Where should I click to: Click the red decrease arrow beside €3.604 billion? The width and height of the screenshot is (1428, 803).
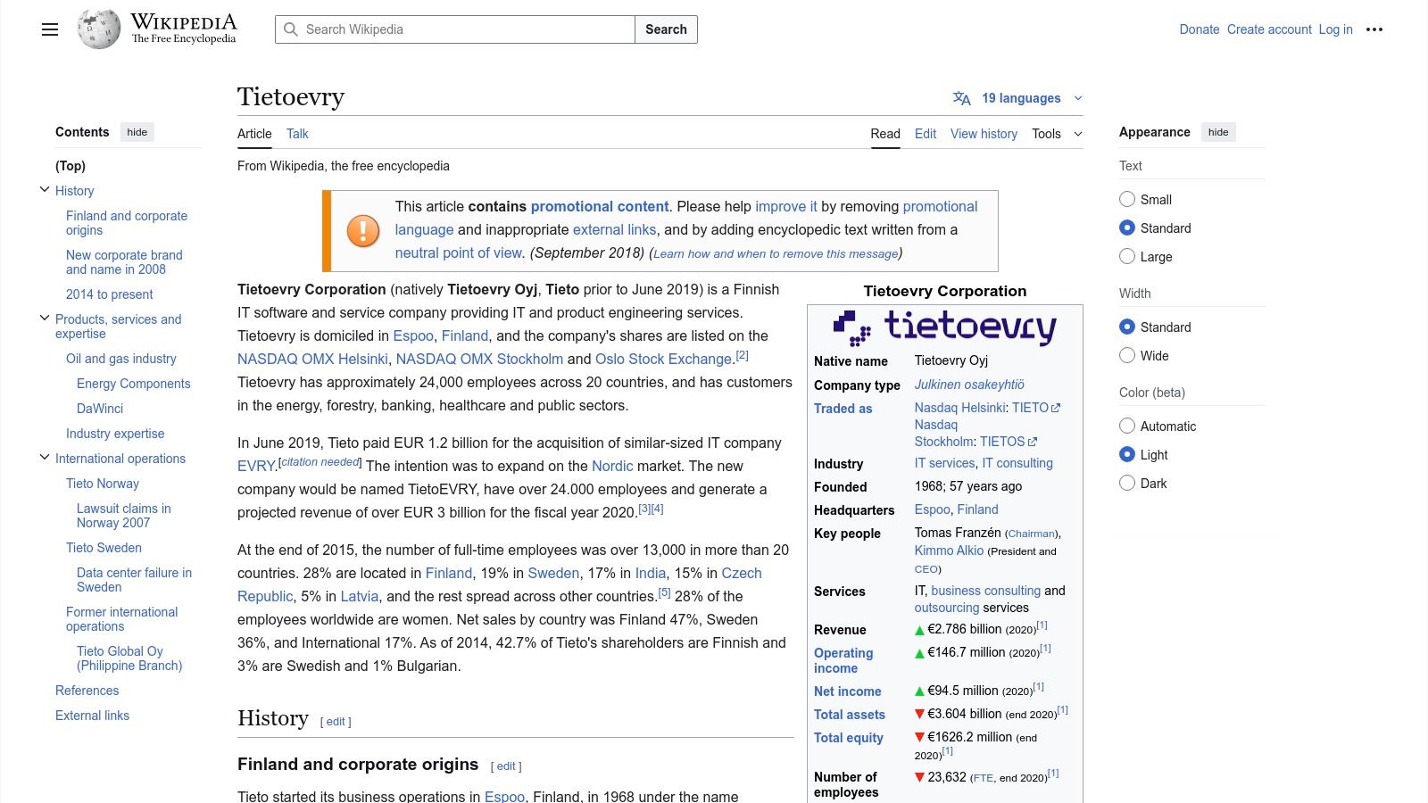[920, 715]
